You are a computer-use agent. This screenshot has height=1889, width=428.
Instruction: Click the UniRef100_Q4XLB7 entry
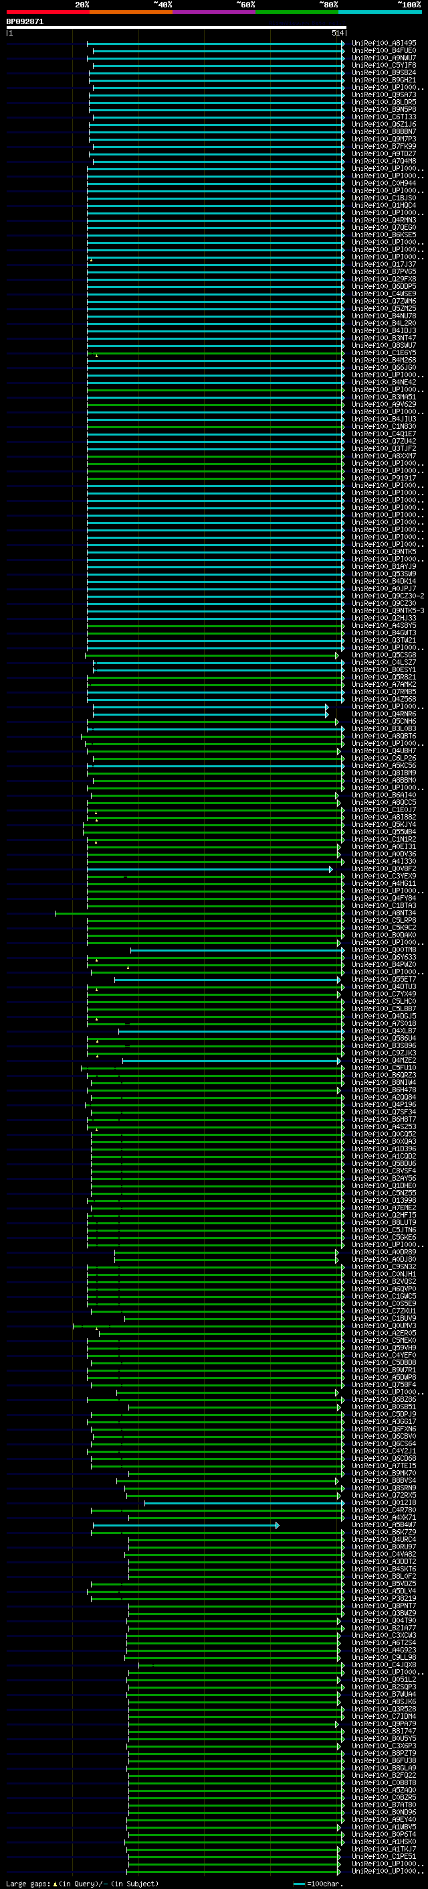click(x=384, y=1031)
